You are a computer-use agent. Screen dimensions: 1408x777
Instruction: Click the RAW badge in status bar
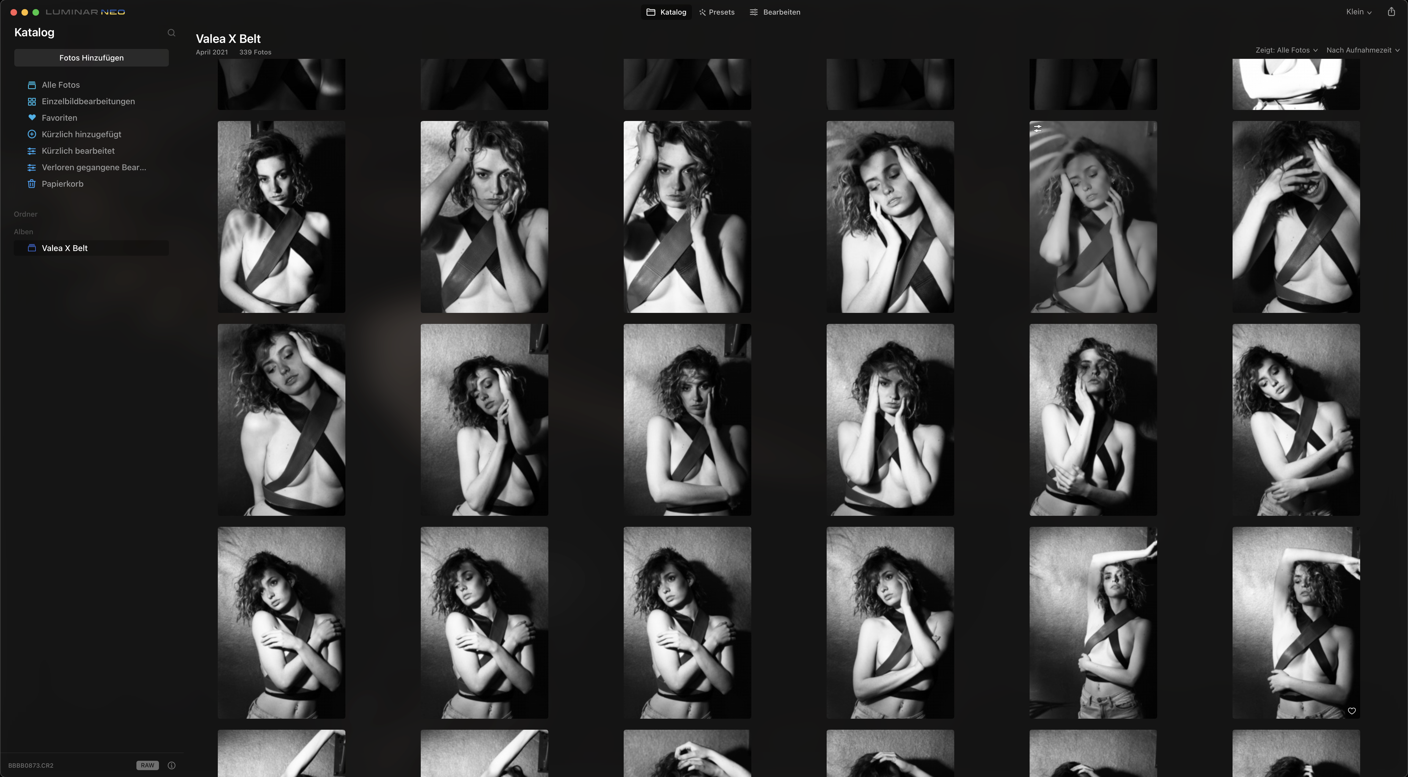tap(148, 765)
